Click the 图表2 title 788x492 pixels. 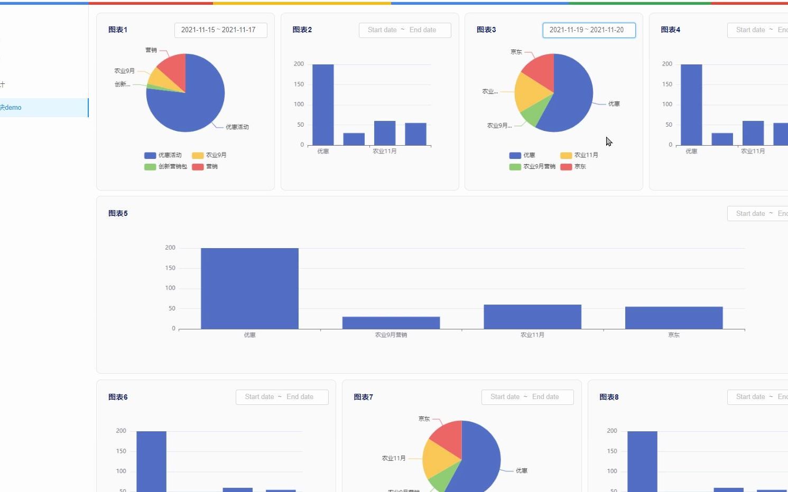pyautogui.click(x=302, y=30)
